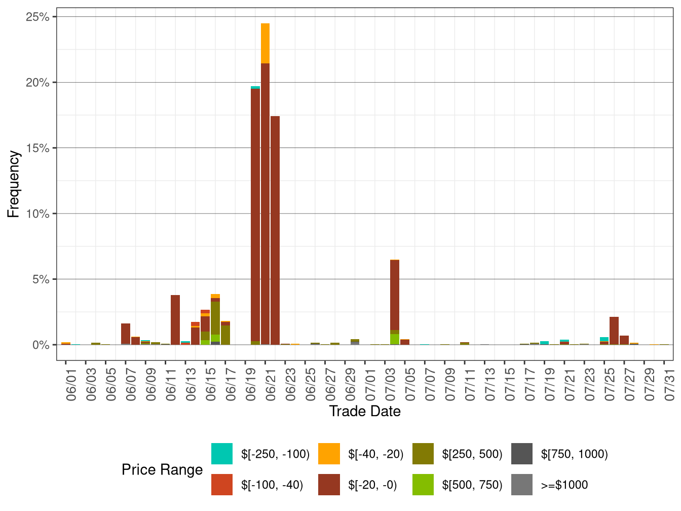Pick the brown $[-20, -0) legend swatch
Viewport: 681px width, 511px height.
click(x=329, y=485)
